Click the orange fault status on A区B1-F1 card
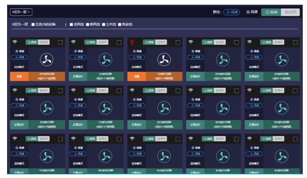The width and height of the screenshot is (307, 178). [x=19, y=76]
